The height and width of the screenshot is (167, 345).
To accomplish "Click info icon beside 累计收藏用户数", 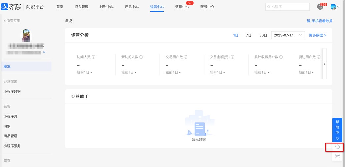I will (281, 57).
